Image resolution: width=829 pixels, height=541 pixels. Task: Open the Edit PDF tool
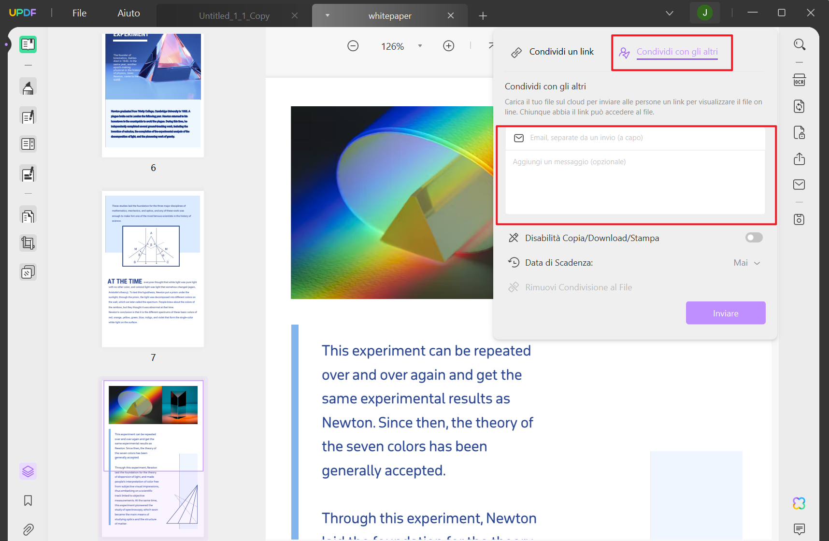28,116
